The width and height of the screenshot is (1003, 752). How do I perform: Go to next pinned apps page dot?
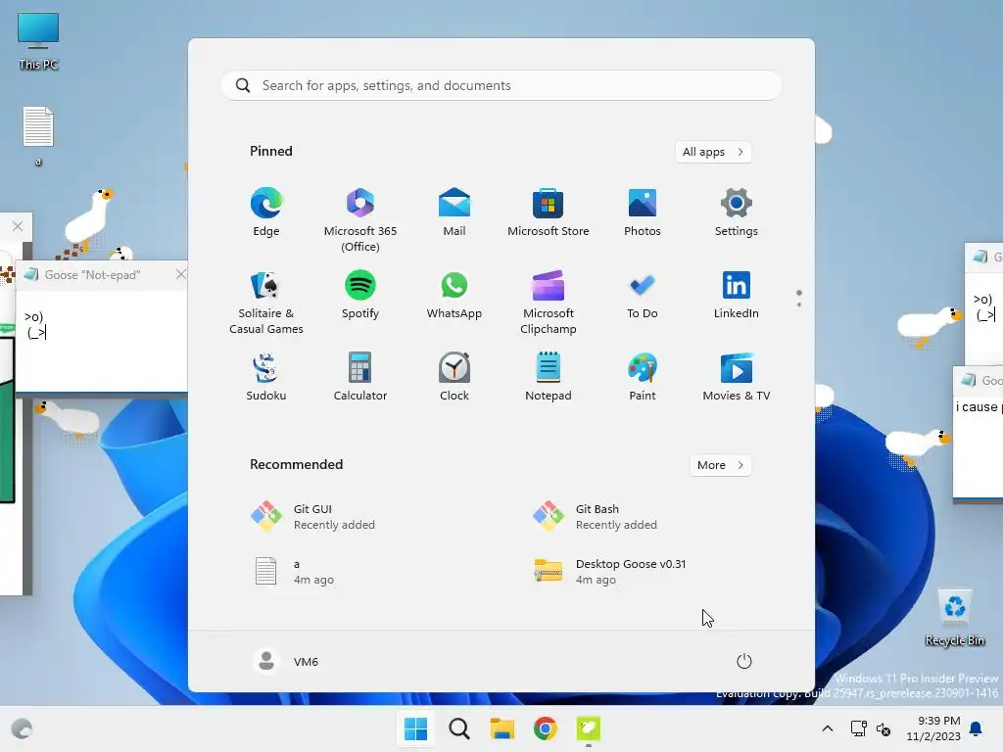[x=799, y=305]
